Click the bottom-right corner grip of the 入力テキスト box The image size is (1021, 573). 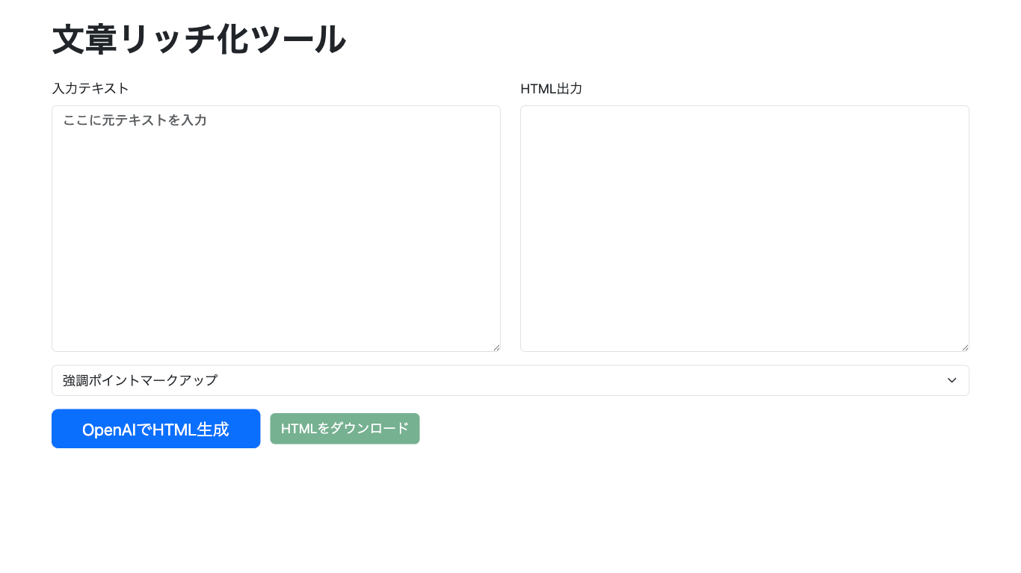pos(496,347)
